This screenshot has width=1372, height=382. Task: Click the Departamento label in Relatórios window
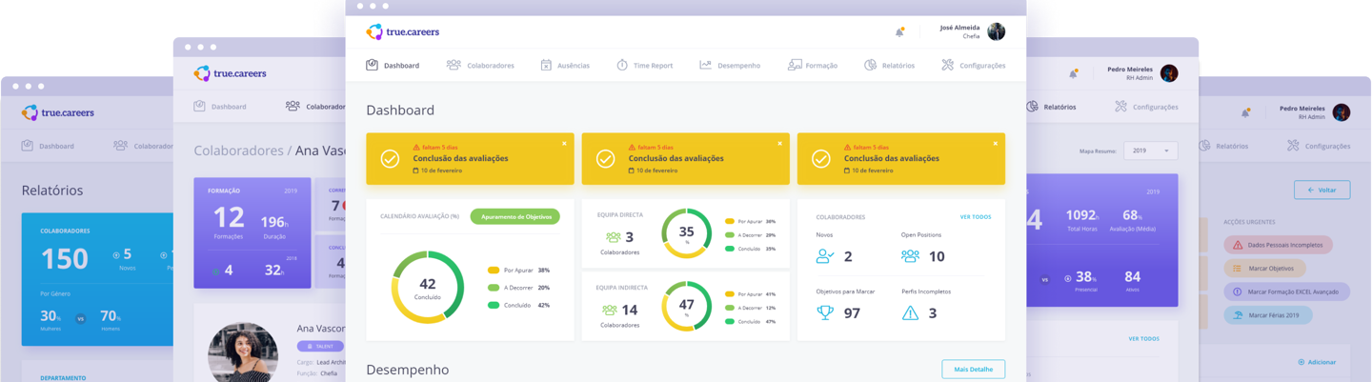(63, 377)
